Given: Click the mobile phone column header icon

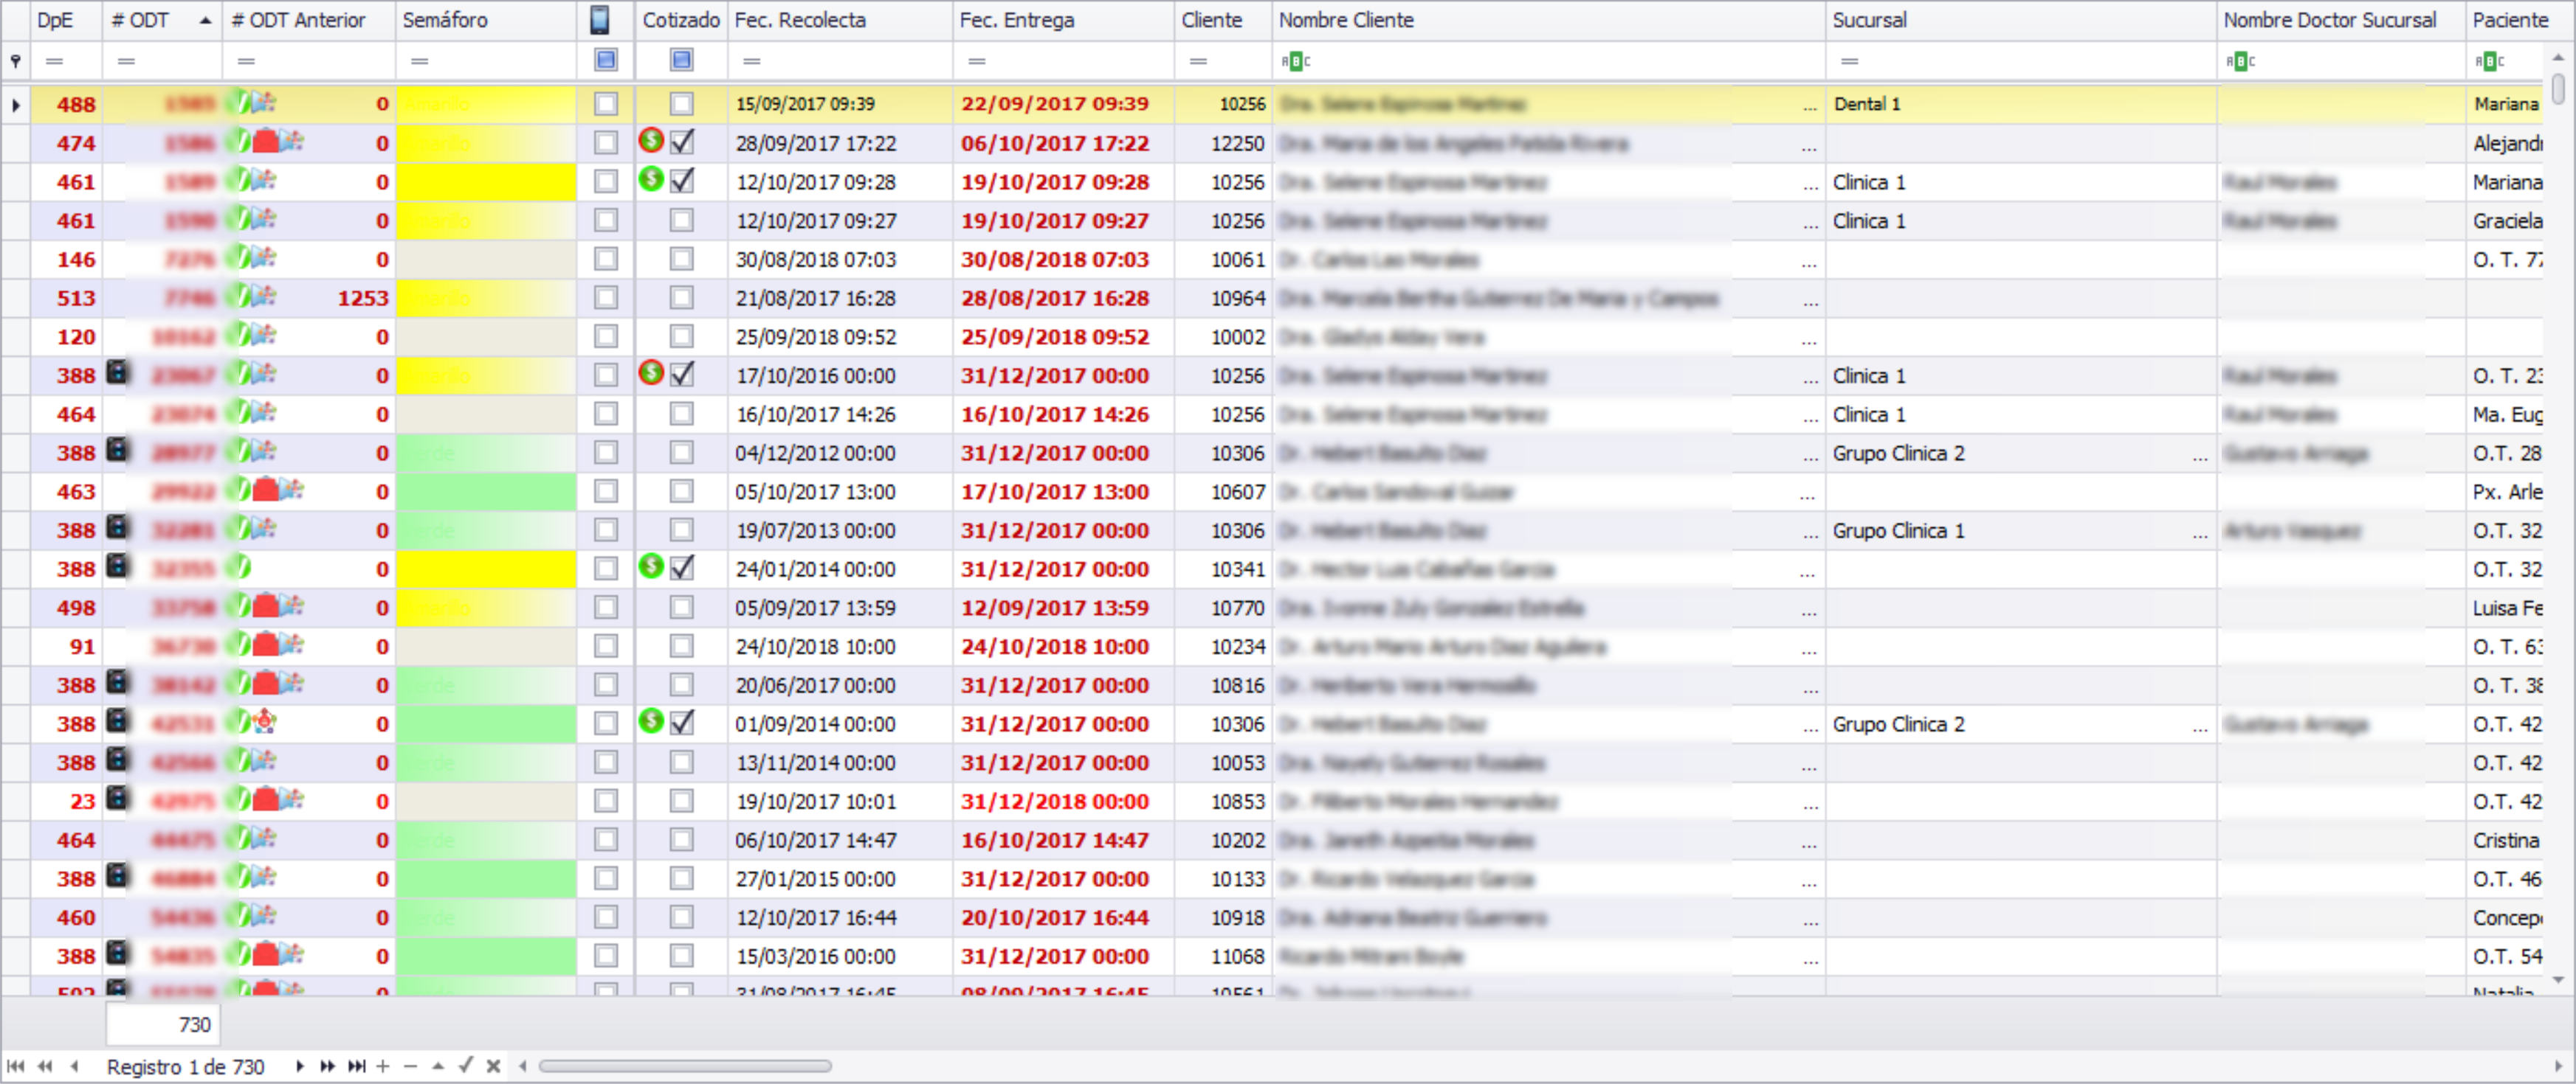Looking at the screenshot, I should coord(600,20).
